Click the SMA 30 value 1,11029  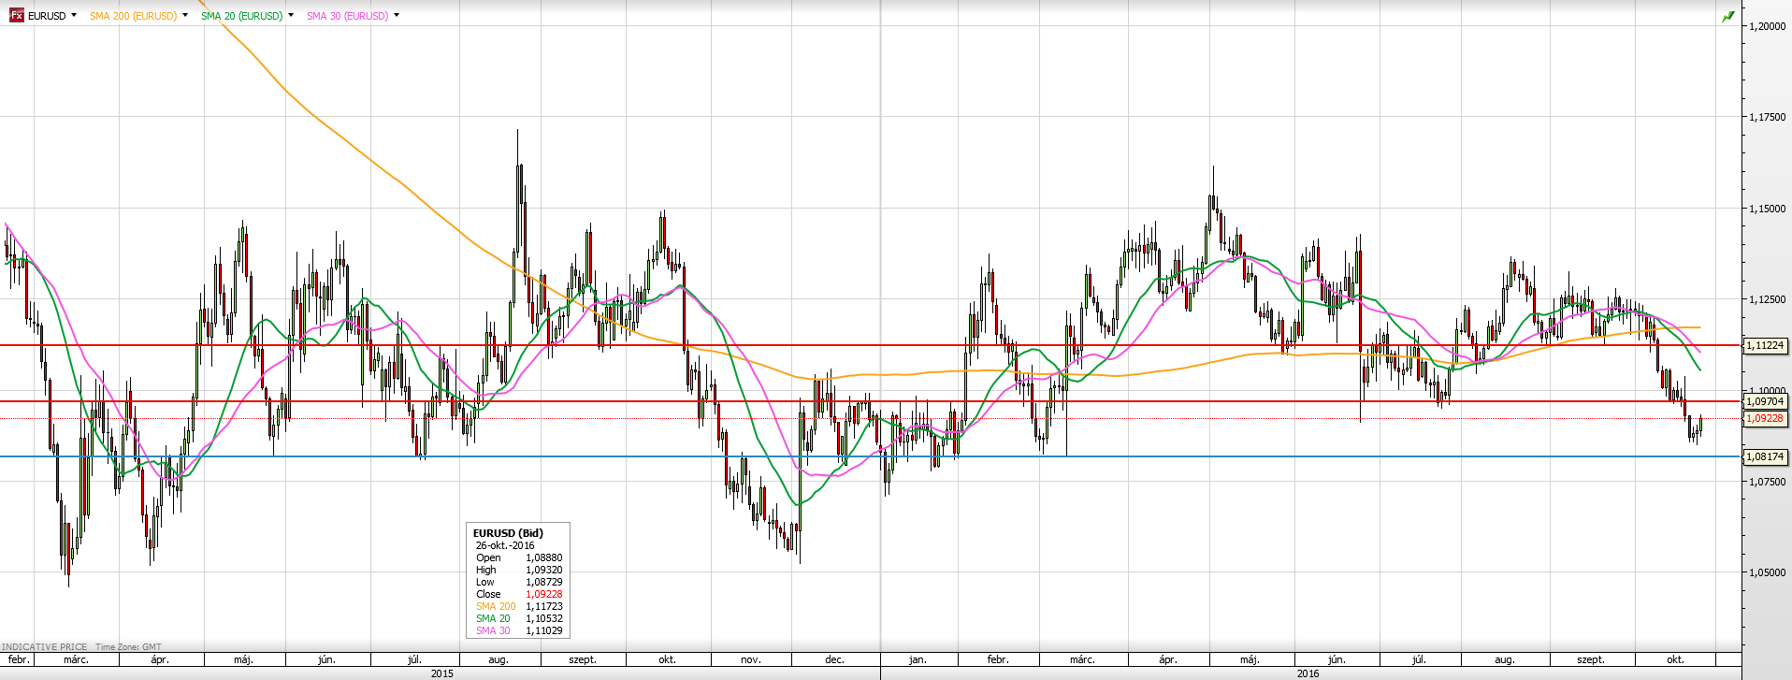click(544, 630)
